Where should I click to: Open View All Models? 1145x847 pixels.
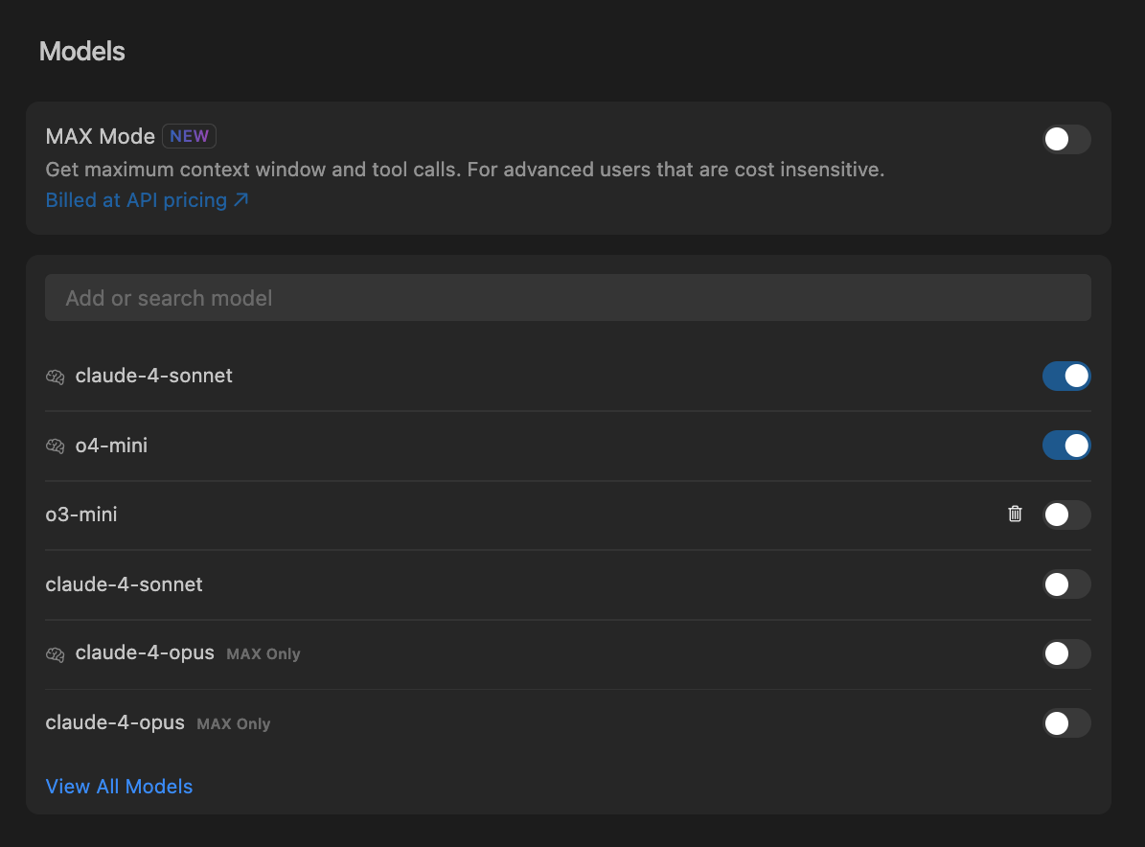[x=119, y=787]
